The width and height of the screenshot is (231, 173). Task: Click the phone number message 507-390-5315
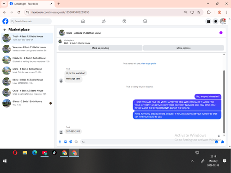coord(73,131)
